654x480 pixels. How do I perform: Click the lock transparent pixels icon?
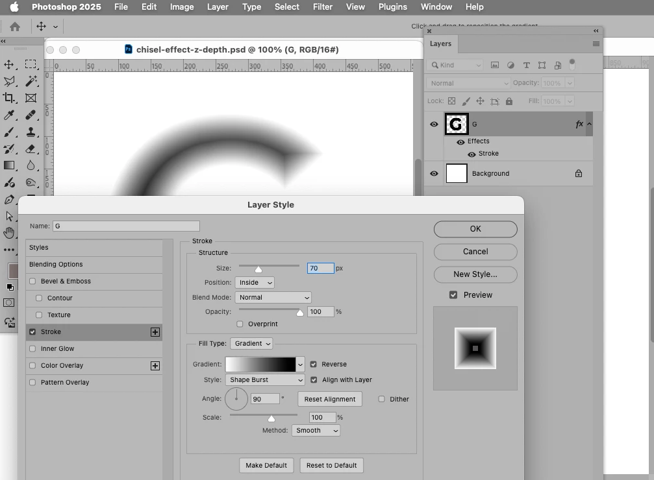coord(452,101)
